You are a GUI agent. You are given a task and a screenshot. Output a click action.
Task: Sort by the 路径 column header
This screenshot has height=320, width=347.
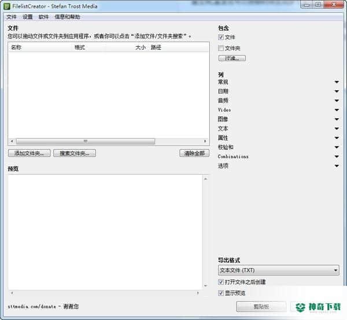click(156, 47)
